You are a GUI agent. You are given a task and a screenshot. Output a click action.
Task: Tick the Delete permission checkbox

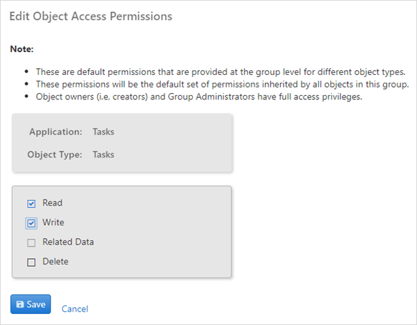(31, 262)
